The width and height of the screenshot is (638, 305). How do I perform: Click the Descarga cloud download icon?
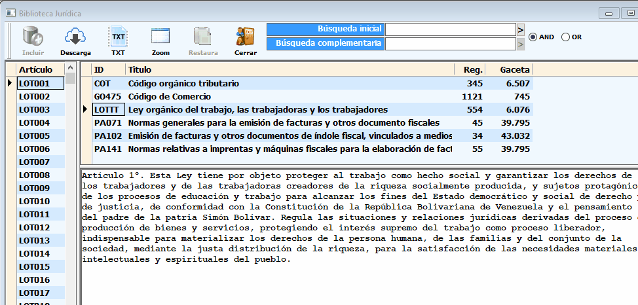coord(75,37)
